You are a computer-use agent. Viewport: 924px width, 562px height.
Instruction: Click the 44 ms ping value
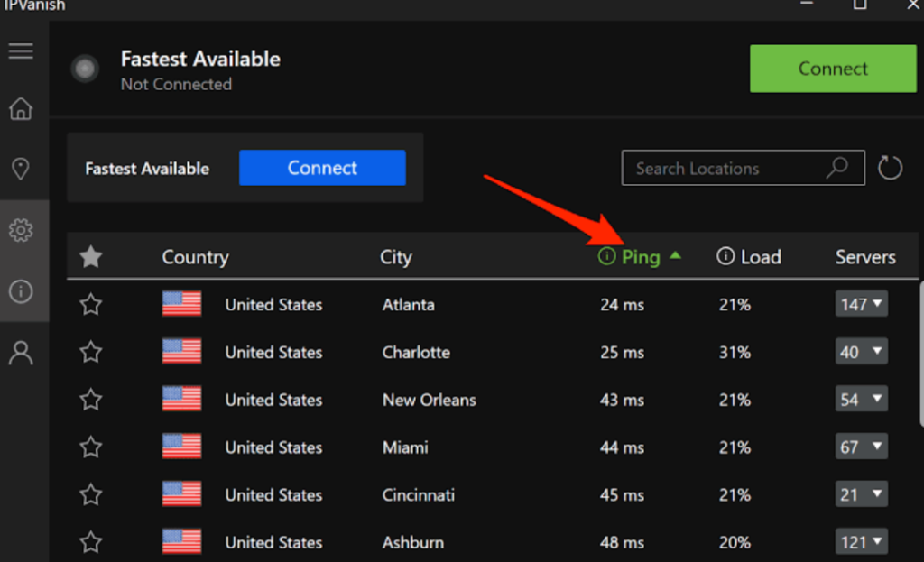click(623, 447)
